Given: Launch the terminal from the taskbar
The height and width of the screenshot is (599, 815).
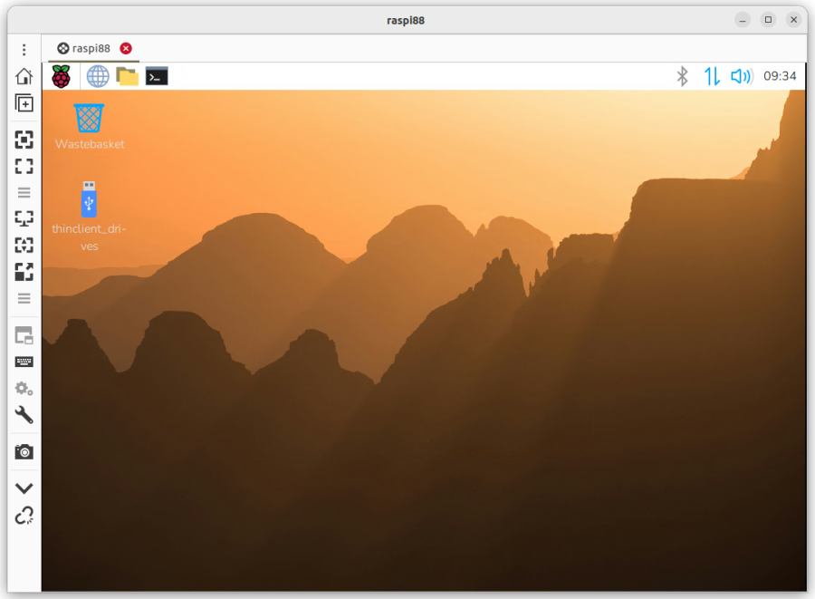Looking at the screenshot, I should [154, 76].
